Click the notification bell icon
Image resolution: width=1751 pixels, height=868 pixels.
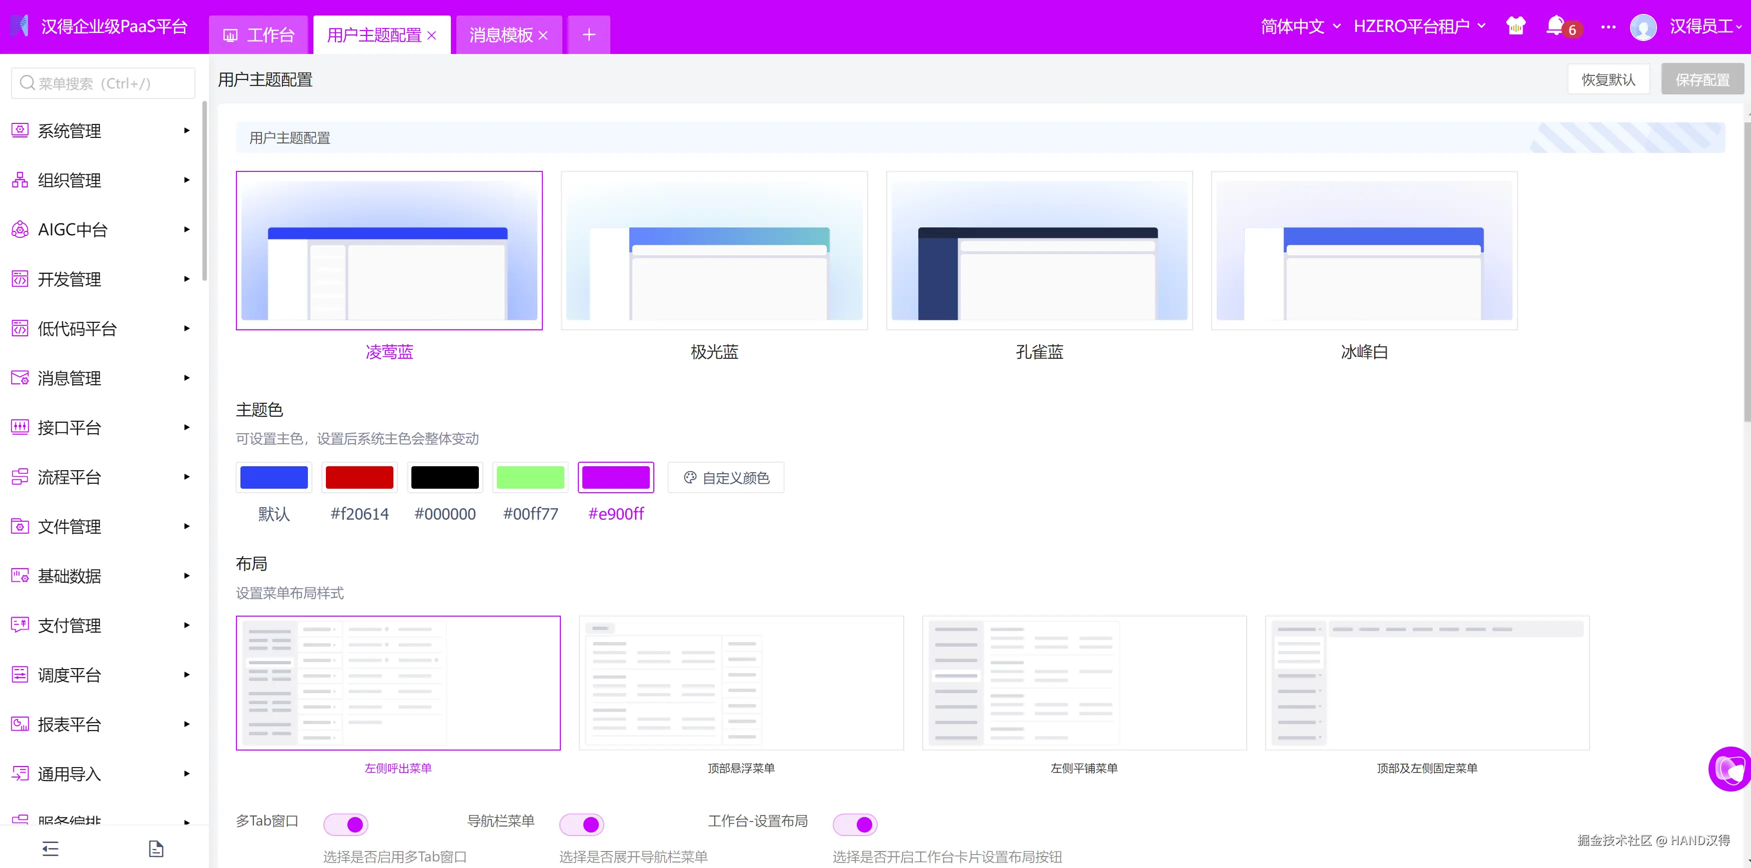click(1555, 26)
